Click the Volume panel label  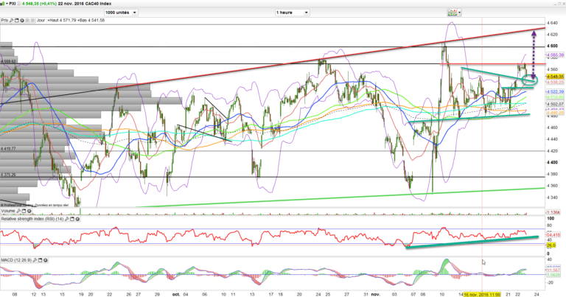point(9,212)
